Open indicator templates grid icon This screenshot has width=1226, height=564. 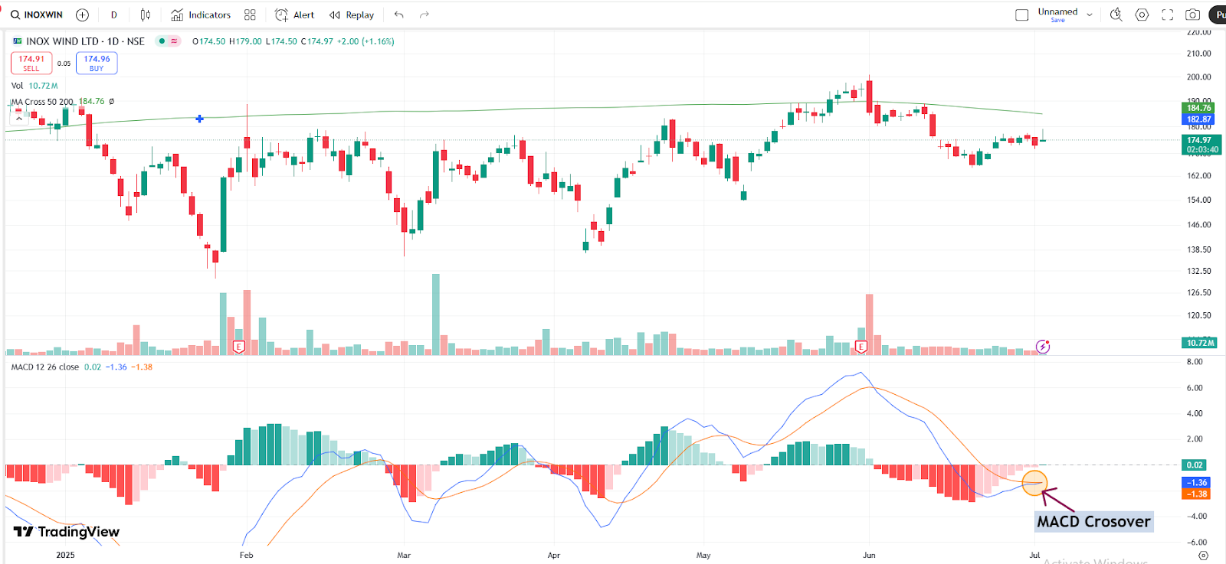tap(250, 15)
